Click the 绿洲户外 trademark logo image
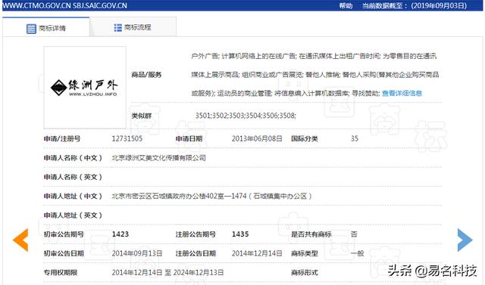Screen dimensions: 485x285 [x=85, y=88]
